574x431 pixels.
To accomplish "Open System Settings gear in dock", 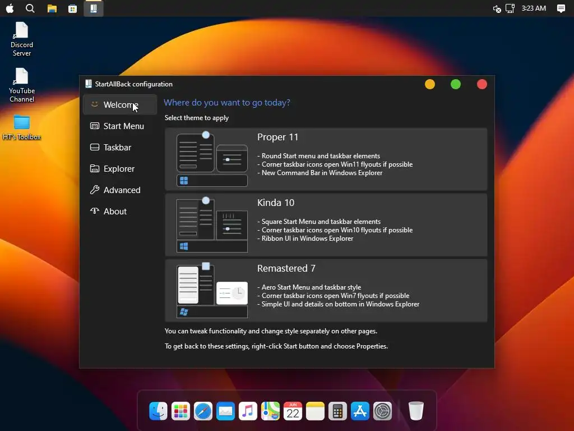I will [x=382, y=411].
